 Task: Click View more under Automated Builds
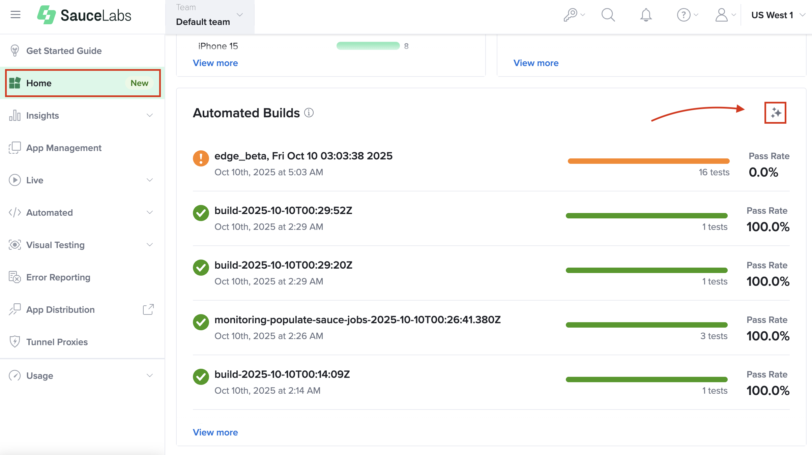215,432
